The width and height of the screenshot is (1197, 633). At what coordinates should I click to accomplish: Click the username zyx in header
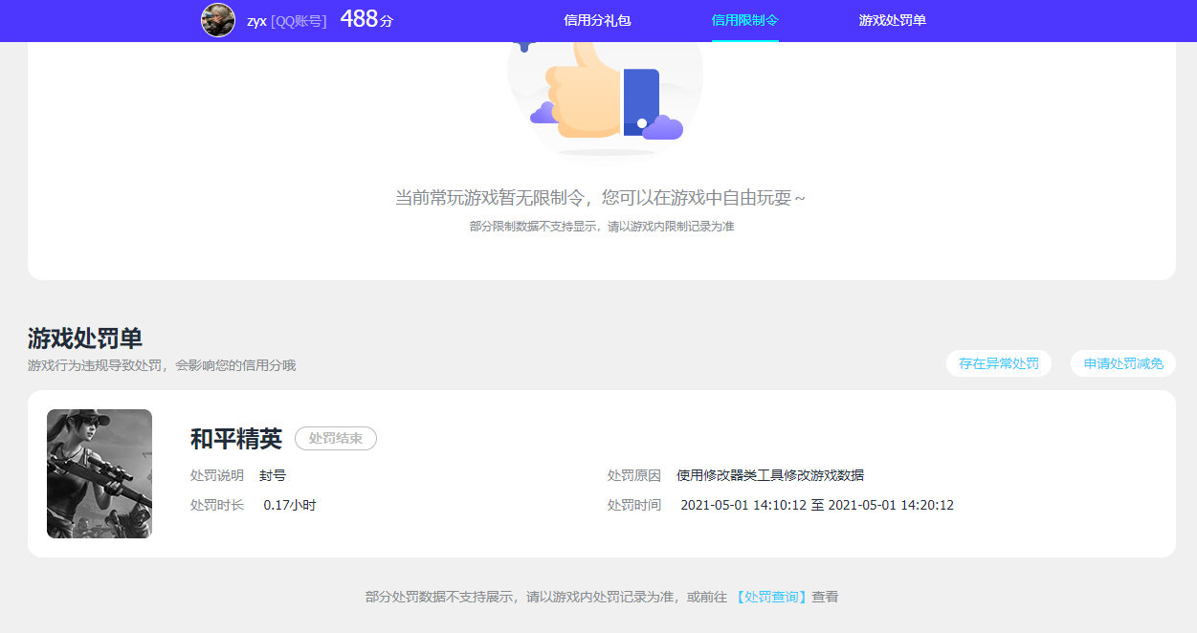pos(256,21)
